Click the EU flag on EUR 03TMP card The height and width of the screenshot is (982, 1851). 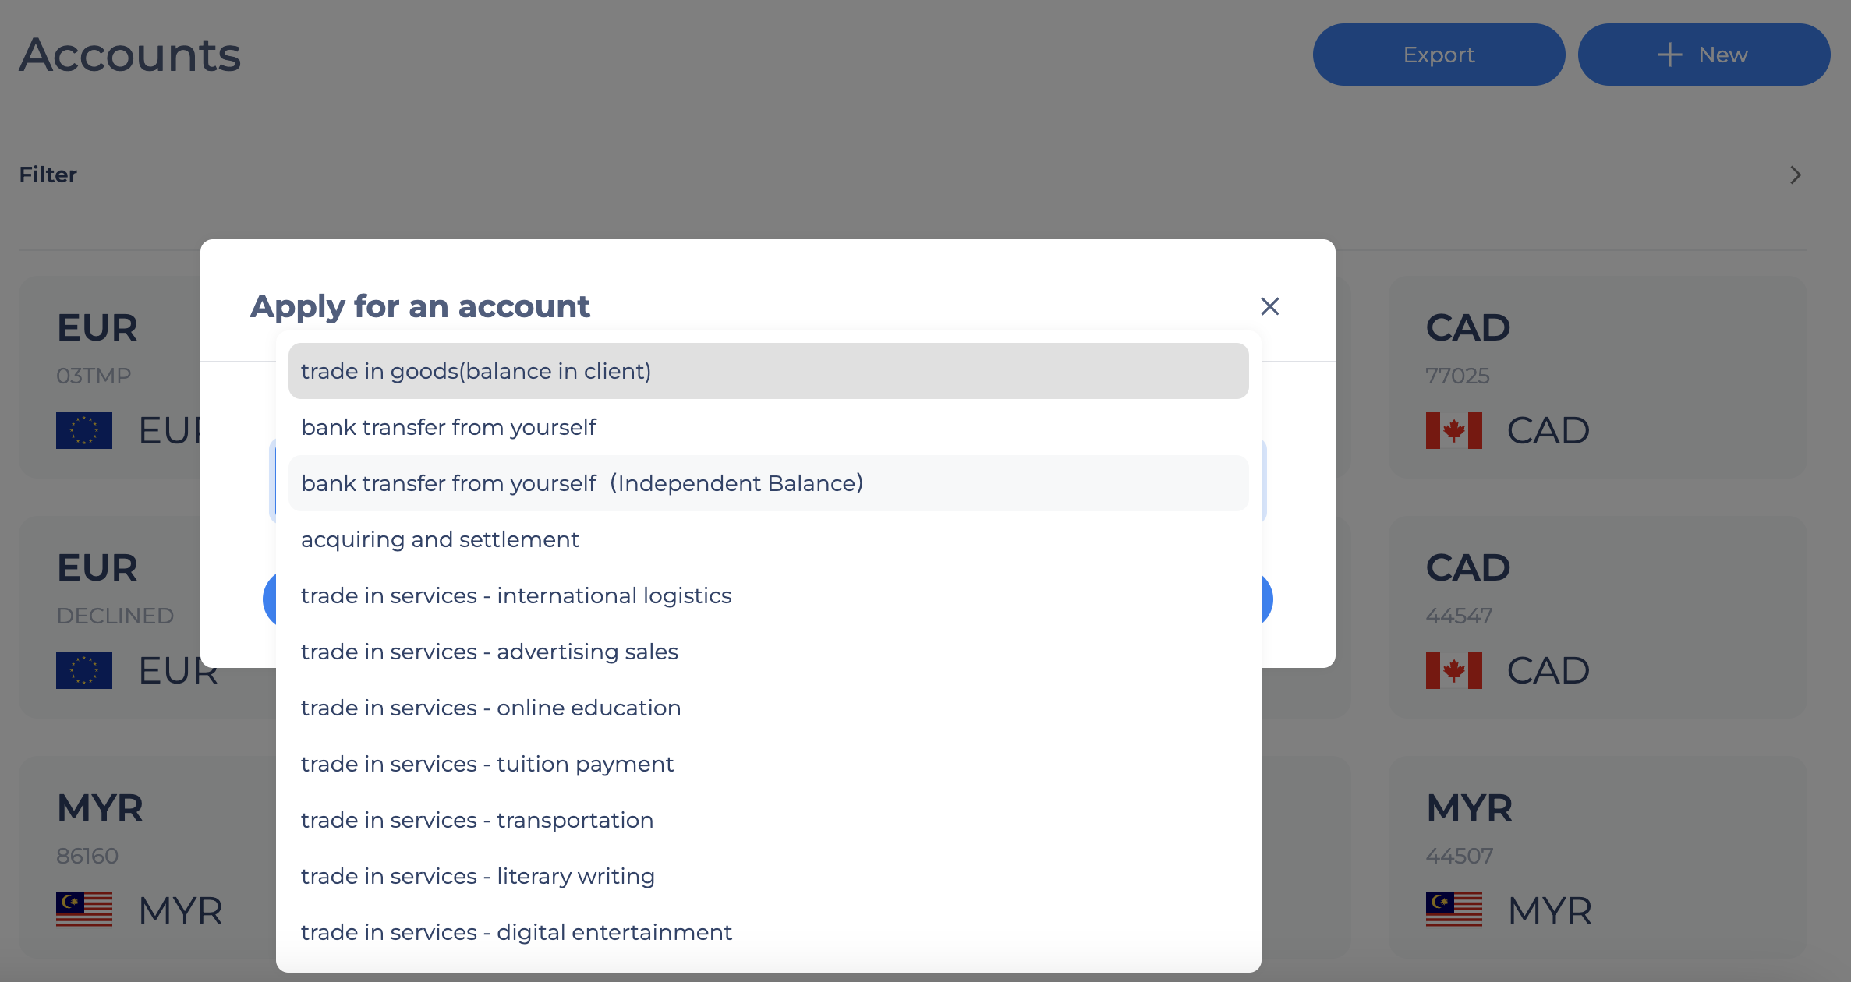pos(84,430)
